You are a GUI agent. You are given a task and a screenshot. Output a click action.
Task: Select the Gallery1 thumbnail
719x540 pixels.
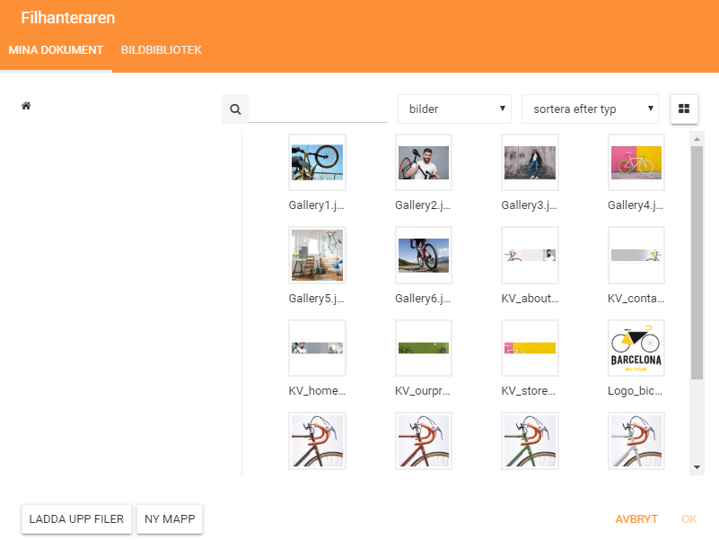(318, 162)
